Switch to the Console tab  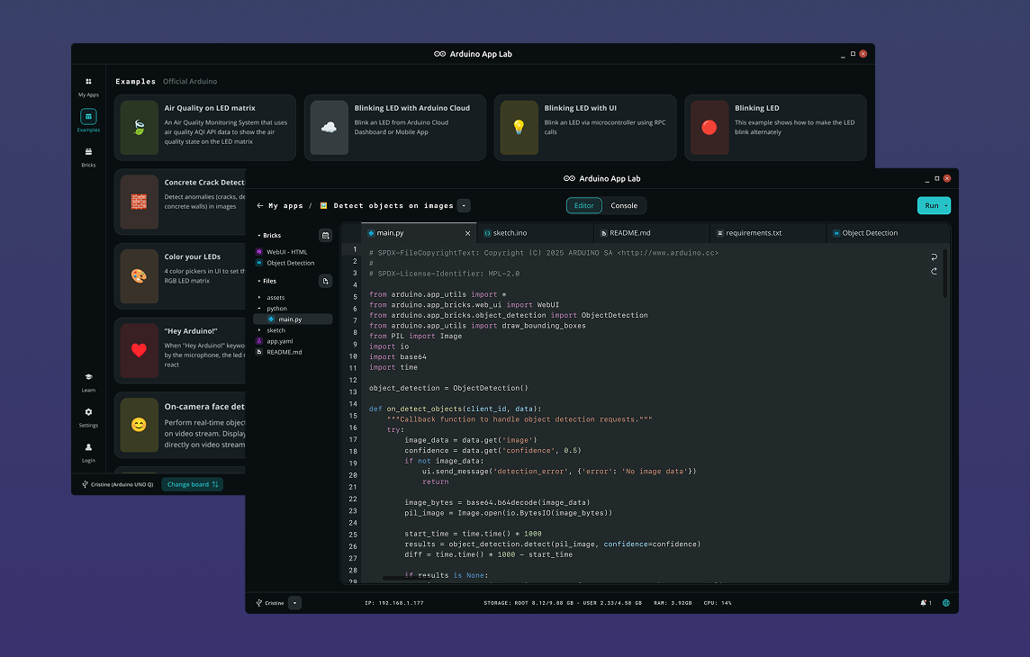click(624, 205)
